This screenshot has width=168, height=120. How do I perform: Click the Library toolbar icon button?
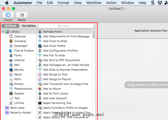pos(8,15)
